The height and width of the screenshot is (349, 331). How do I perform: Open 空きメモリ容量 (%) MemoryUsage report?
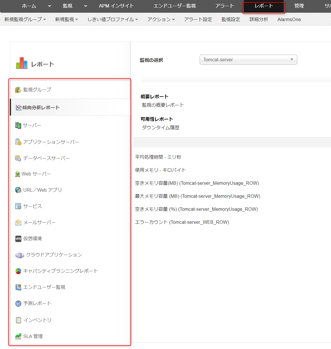pyautogui.click(x=197, y=209)
